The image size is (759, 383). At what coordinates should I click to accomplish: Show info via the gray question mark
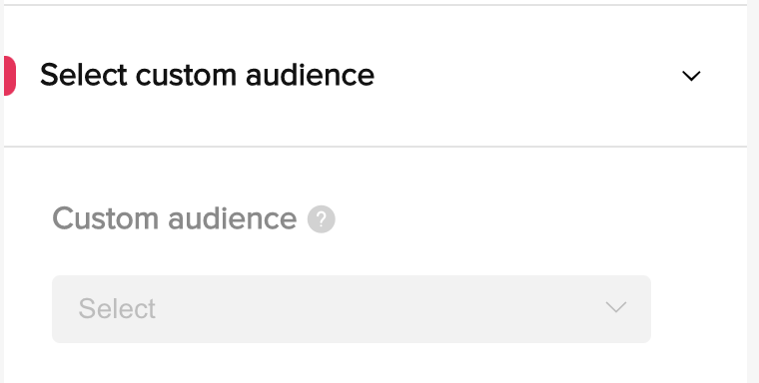pyautogui.click(x=322, y=219)
